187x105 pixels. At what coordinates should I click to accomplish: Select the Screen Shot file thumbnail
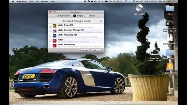tap(155, 52)
